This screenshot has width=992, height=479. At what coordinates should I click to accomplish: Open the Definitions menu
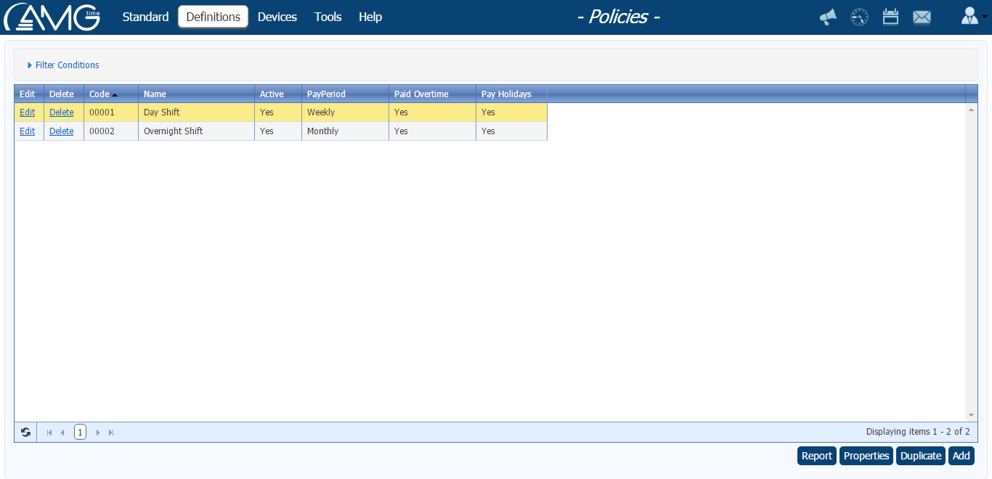(213, 17)
